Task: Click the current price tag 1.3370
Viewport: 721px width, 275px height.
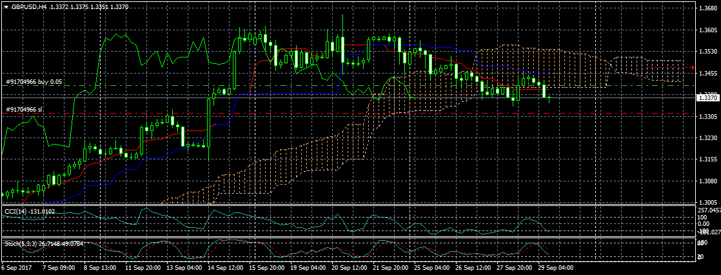Action: click(707, 97)
